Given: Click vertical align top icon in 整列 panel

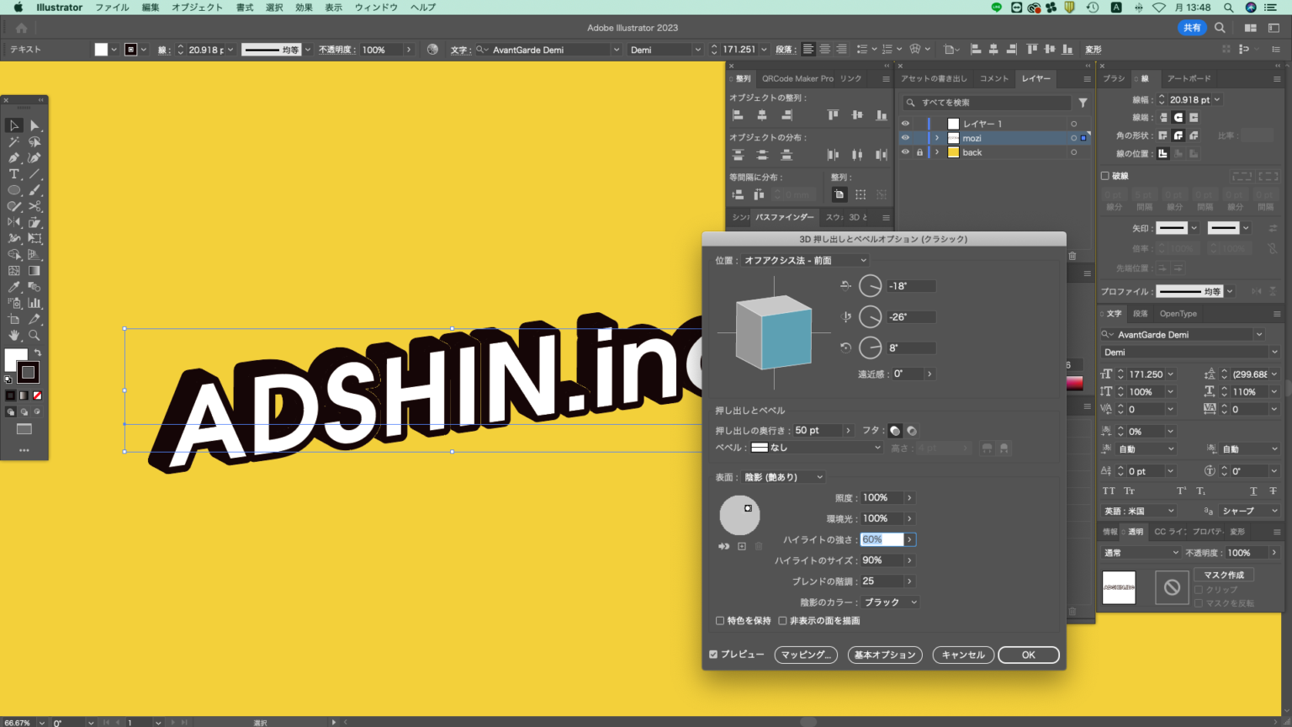Looking at the screenshot, I should tap(833, 115).
